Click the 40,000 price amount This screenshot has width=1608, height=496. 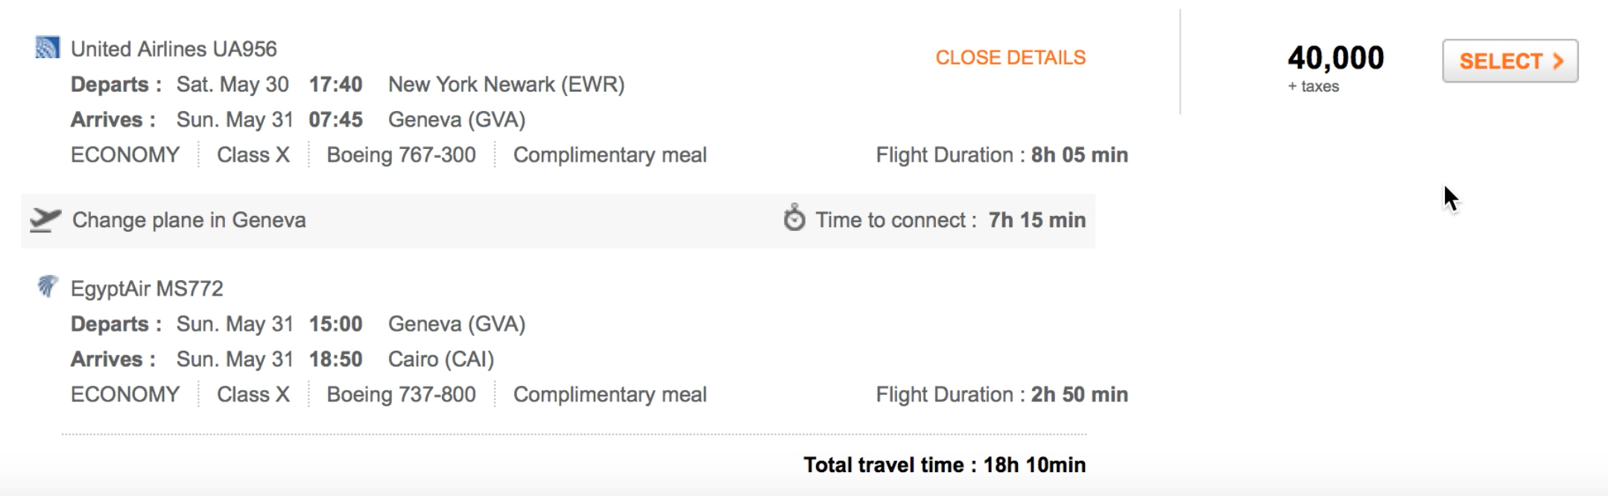click(1335, 58)
